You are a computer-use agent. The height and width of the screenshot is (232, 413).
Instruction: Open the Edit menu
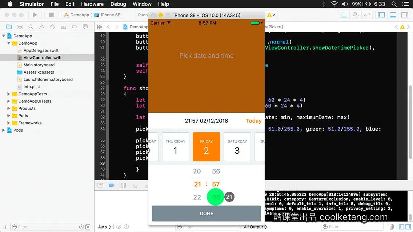pos(70,4)
